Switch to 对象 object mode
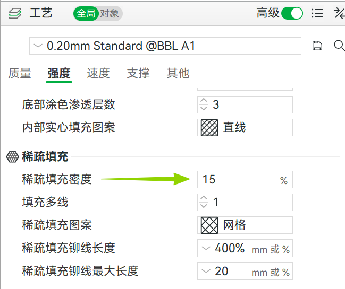The width and height of the screenshot is (345, 289). (x=109, y=13)
